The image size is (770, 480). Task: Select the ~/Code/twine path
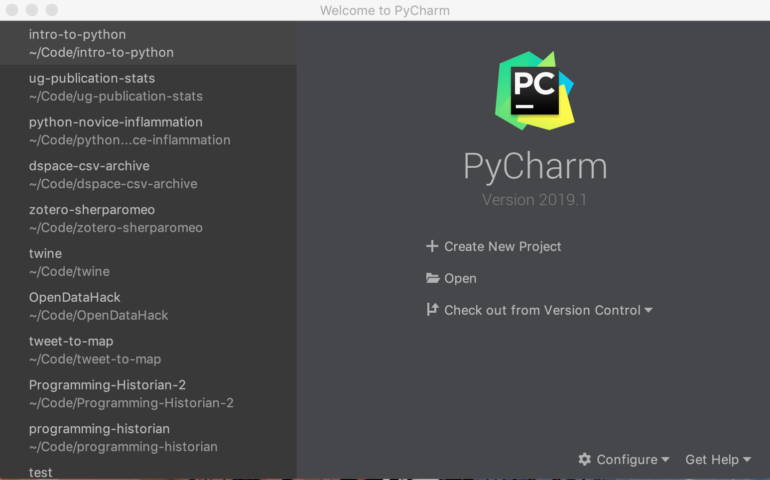69,271
